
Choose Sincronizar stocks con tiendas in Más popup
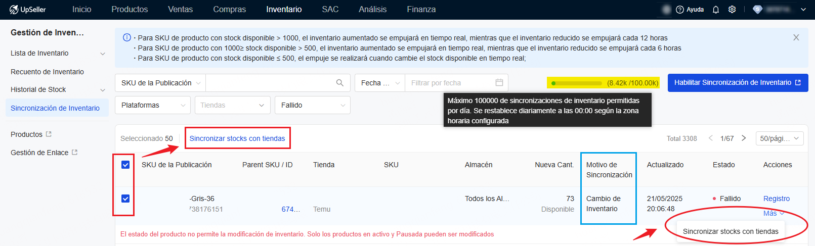pos(731,231)
